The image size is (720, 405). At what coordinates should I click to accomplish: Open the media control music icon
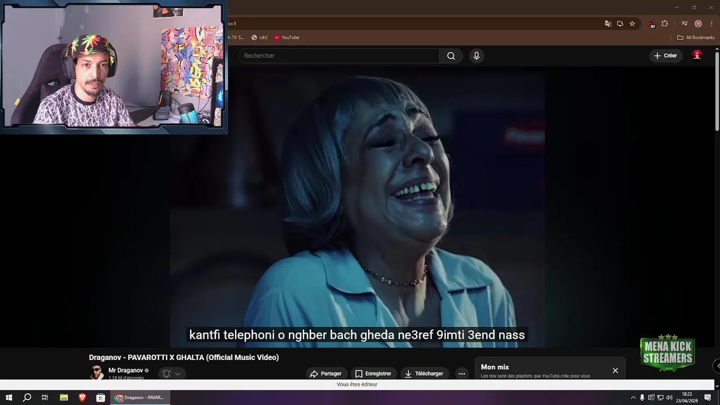pyautogui.click(x=685, y=24)
